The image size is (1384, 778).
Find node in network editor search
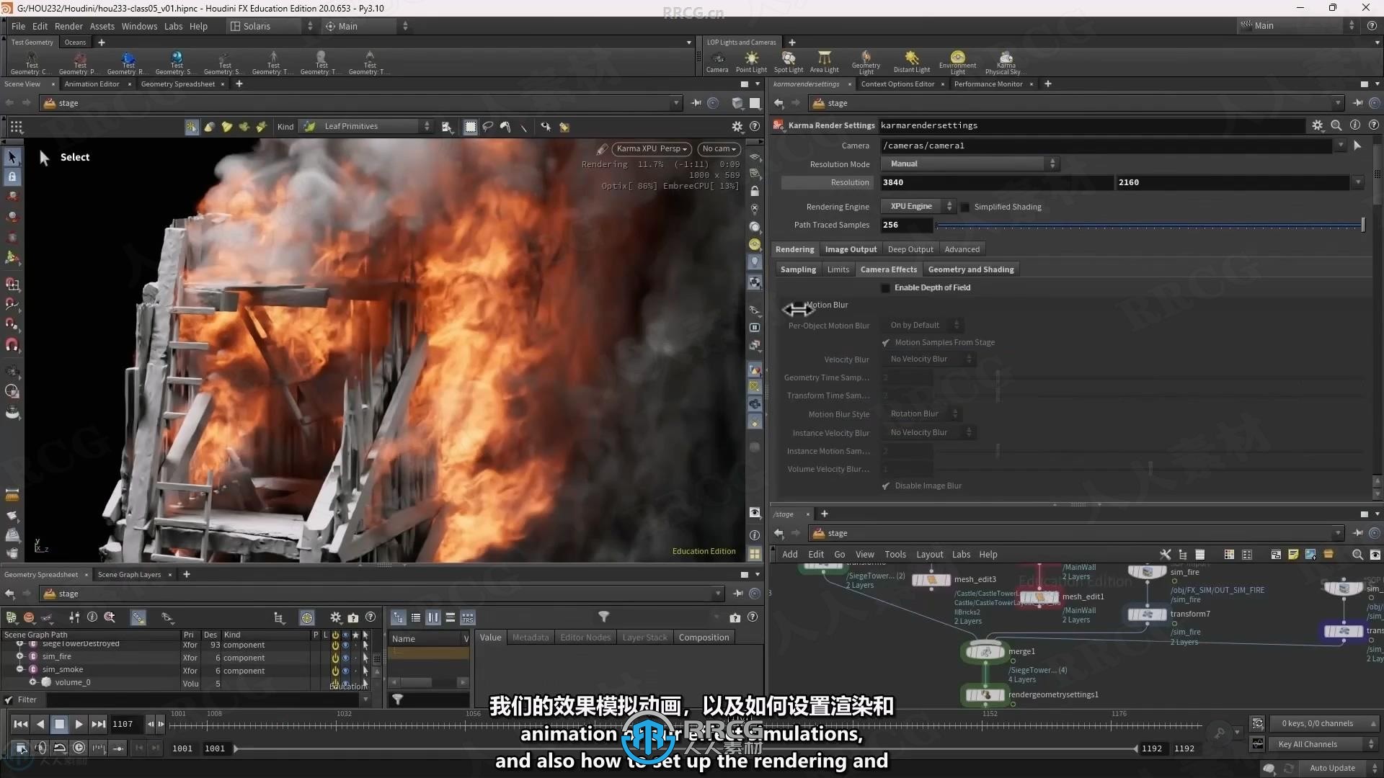coord(1357,555)
